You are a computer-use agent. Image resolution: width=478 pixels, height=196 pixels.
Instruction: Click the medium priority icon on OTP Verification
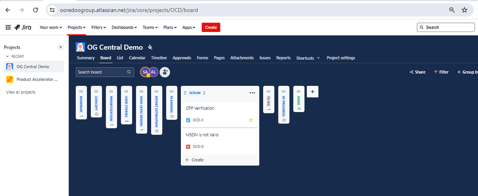click(x=251, y=120)
